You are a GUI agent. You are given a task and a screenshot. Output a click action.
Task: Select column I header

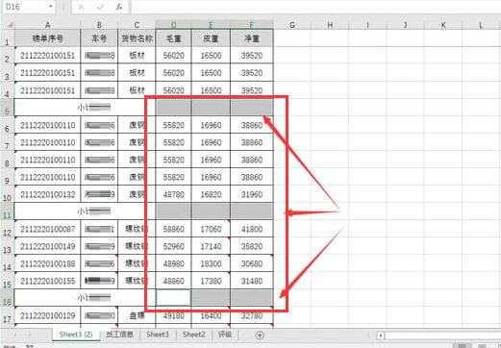(x=367, y=25)
